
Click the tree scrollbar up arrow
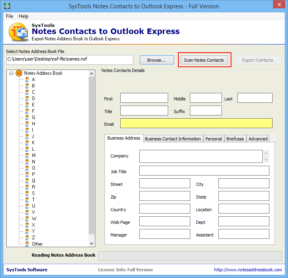pyautogui.click(x=92, y=74)
